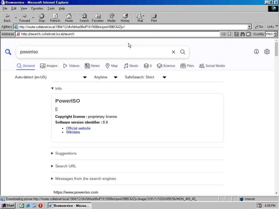Open the IE address bar dropdown
279x209 pixels.
click(250, 27)
